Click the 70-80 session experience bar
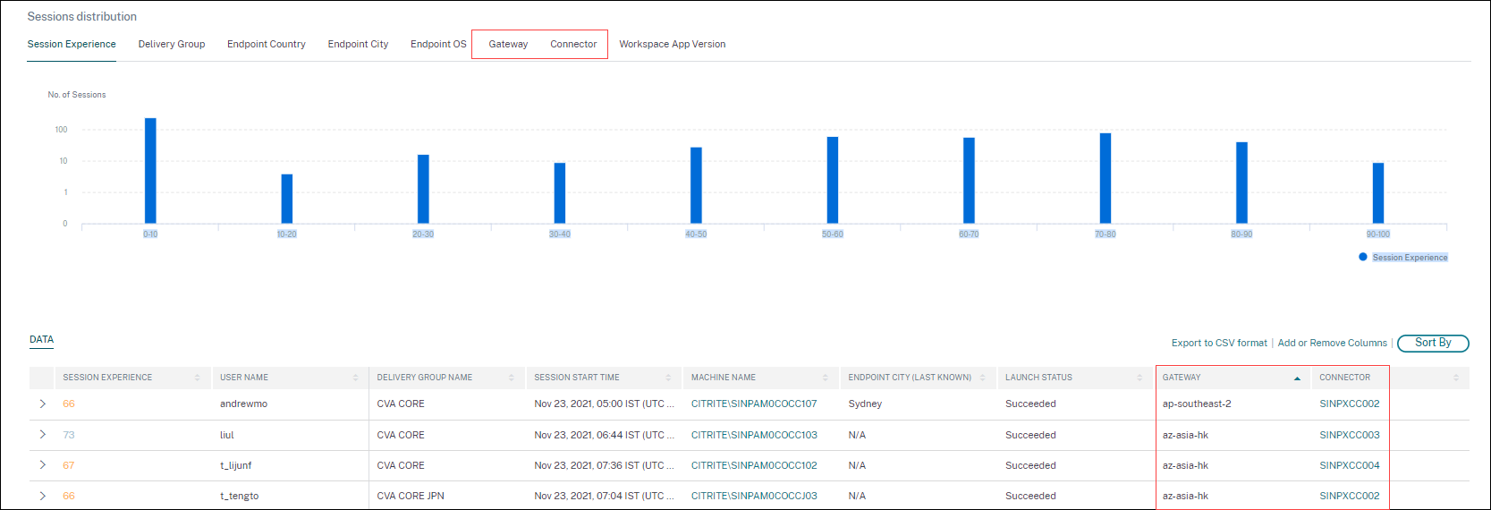The image size is (1491, 510). tap(1106, 178)
